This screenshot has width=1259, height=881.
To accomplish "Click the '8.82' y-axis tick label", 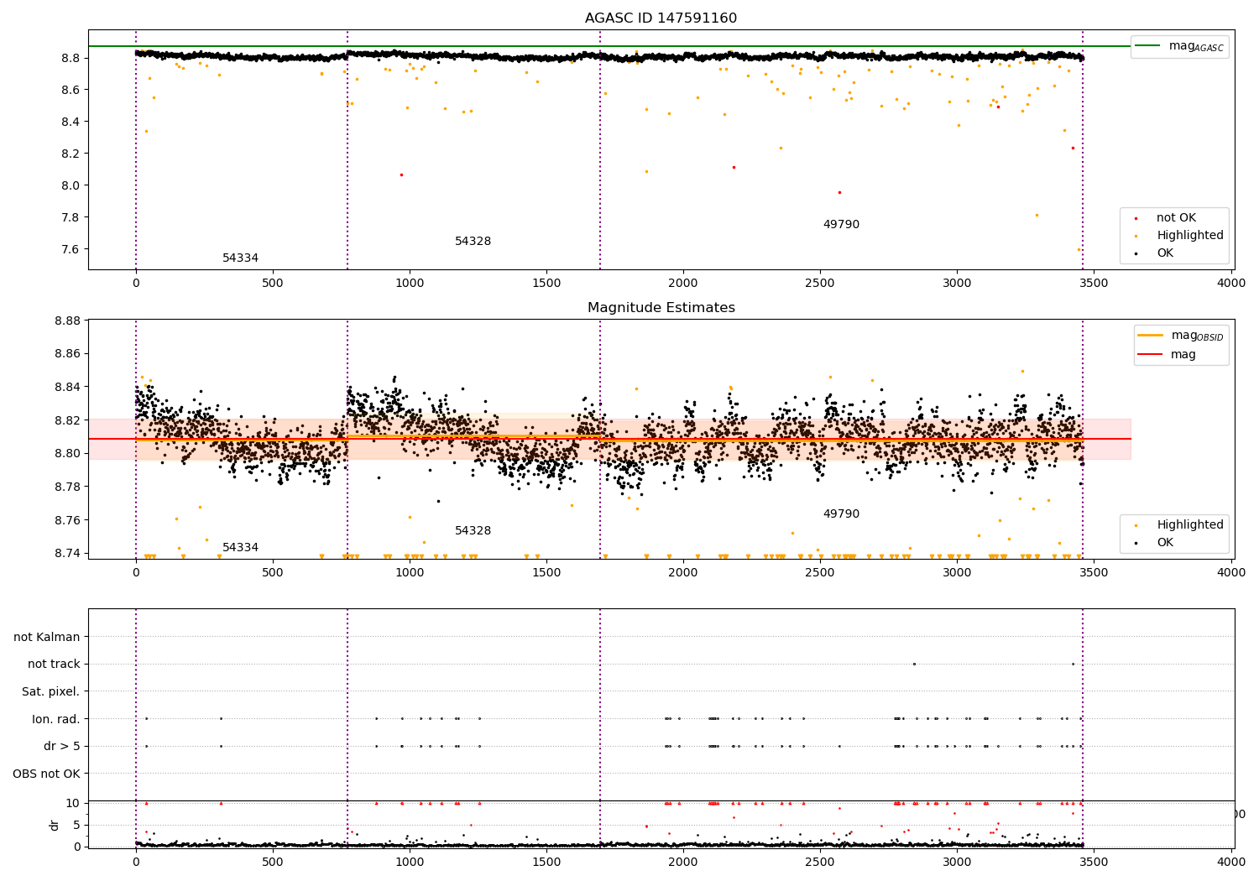I will [67, 420].
